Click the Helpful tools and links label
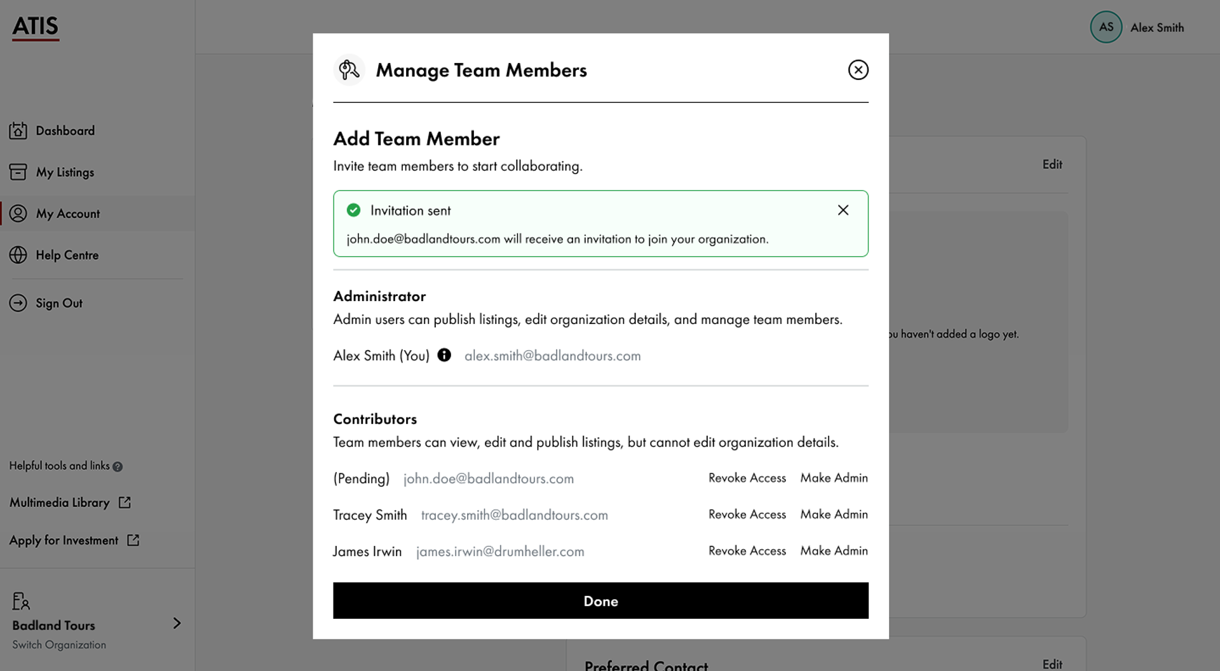Viewport: 1220px width, 671px height. pos(59,466)
